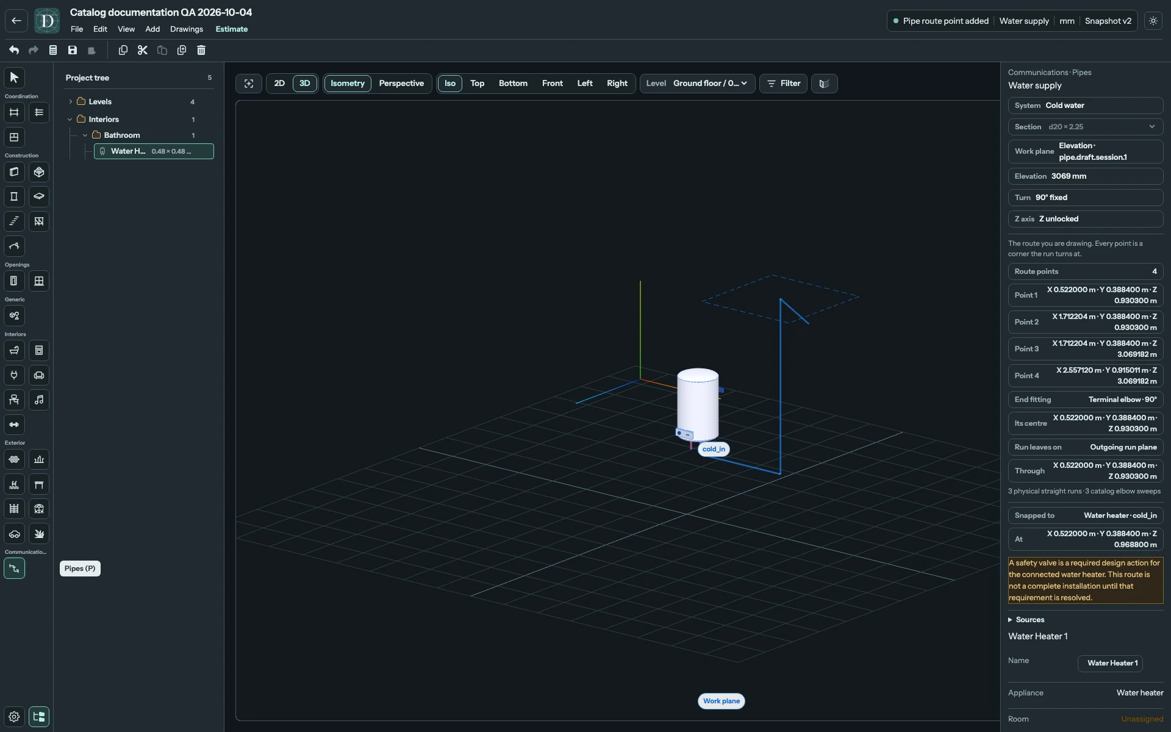Expand the Sources disclosure
The image size is (1171, 732).
point(1026,620)
